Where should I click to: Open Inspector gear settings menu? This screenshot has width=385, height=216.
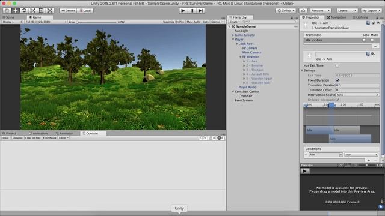point(378,23)
